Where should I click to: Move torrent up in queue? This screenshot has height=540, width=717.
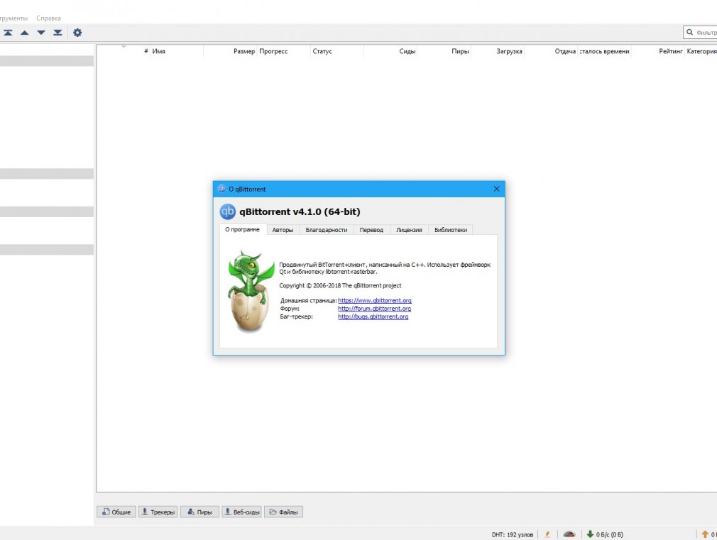point(25,33)
